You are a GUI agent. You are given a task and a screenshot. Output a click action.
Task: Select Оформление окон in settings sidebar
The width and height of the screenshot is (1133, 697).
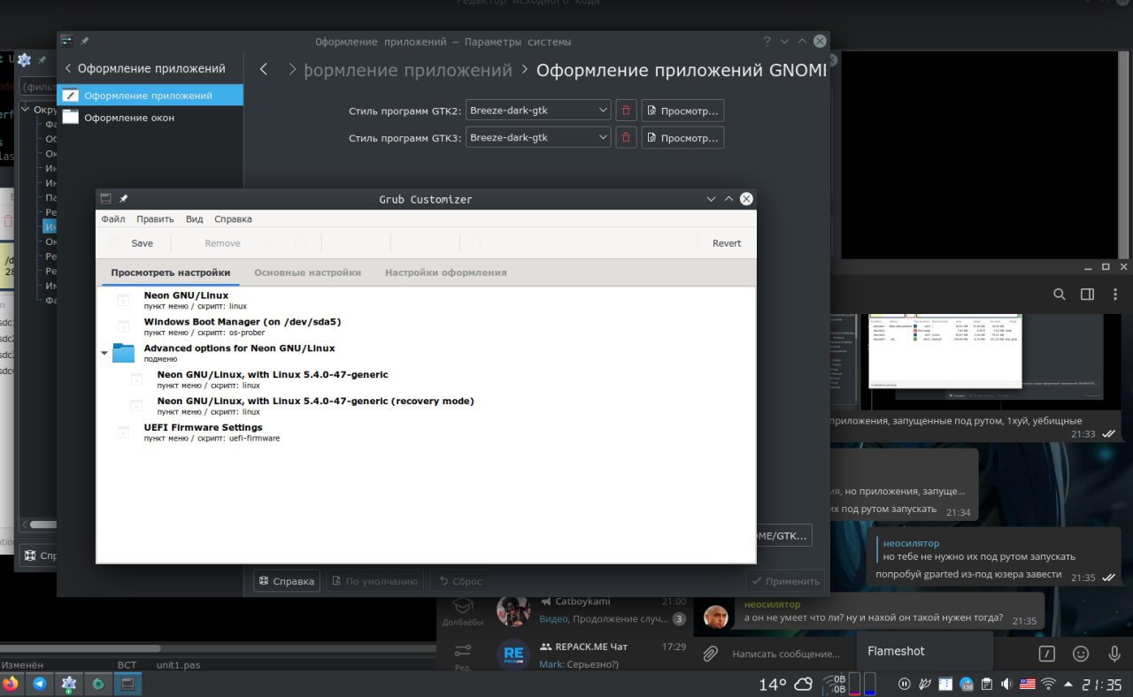pos(150,118)
